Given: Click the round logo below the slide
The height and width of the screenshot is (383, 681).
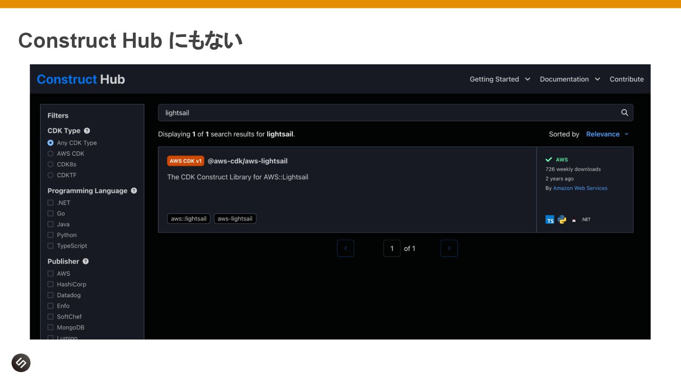Looking at the screenshot, I should pyautogui.click(x=21, y=363).
